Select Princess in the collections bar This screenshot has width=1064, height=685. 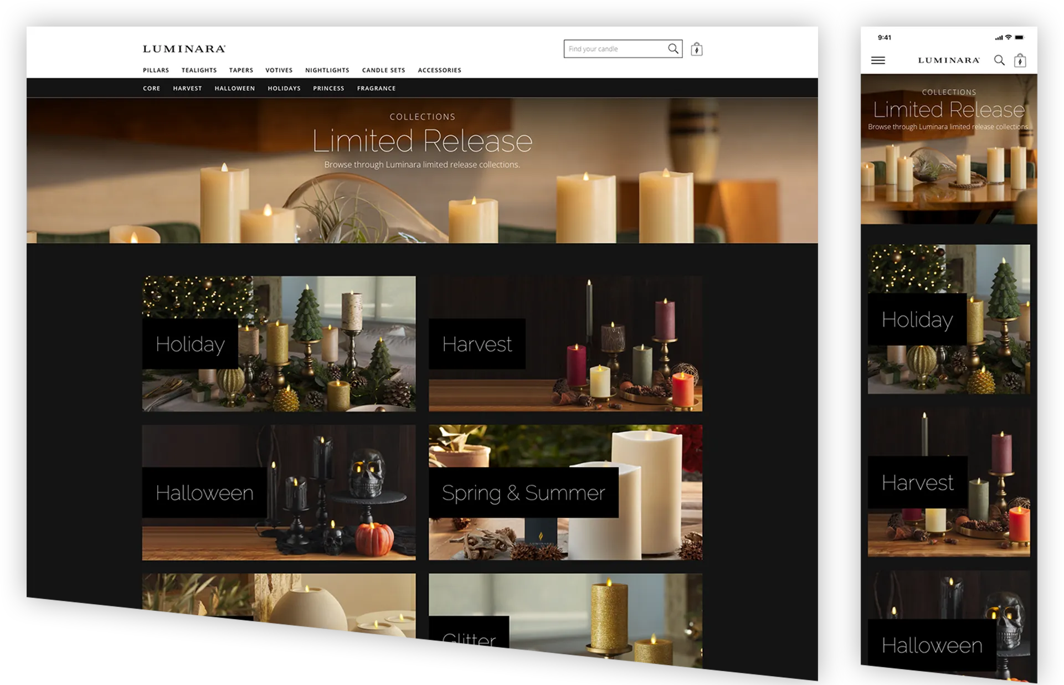pos(328,89)
